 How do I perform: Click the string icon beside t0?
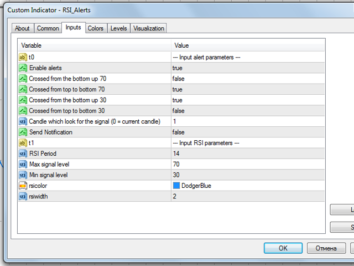(23, 57)
